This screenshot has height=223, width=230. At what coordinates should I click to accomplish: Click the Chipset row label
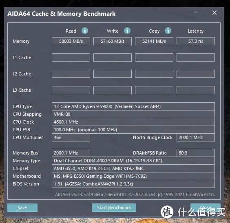[21, 169]
